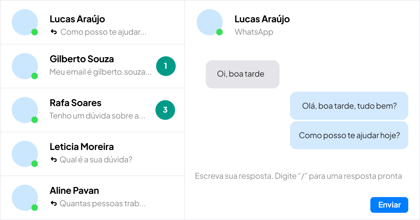Click reply arrow icon in Leticia's preview
420x220 pixels.
pos(53,160)
